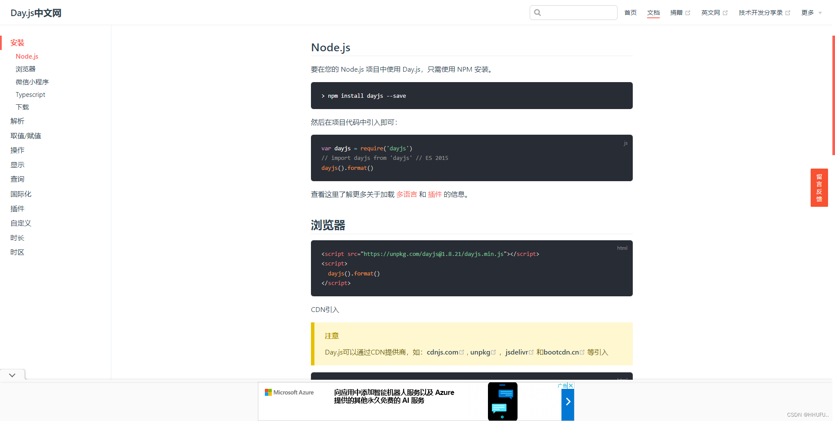Open the 插件 link in the paragraph
Viewport: 835px width, 421px height.
pyautogui.click(x=435, y=194)
